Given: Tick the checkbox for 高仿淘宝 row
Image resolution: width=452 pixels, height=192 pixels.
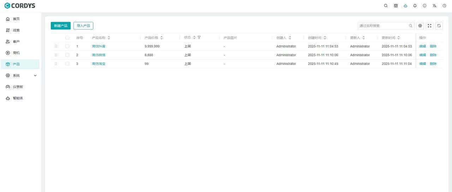Looking at the screenshot, I should click(x=67, y=64).
